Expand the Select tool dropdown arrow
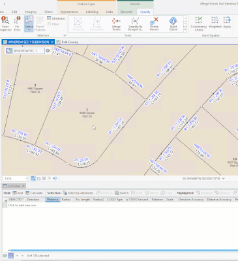 29,30
